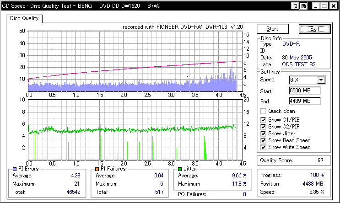Click the lower jitter graph area
Viewport: 340px width, 203px height.
coord(135,130)
